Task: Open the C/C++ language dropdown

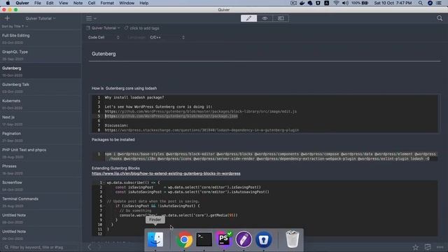Action: (x=167, y=37)
